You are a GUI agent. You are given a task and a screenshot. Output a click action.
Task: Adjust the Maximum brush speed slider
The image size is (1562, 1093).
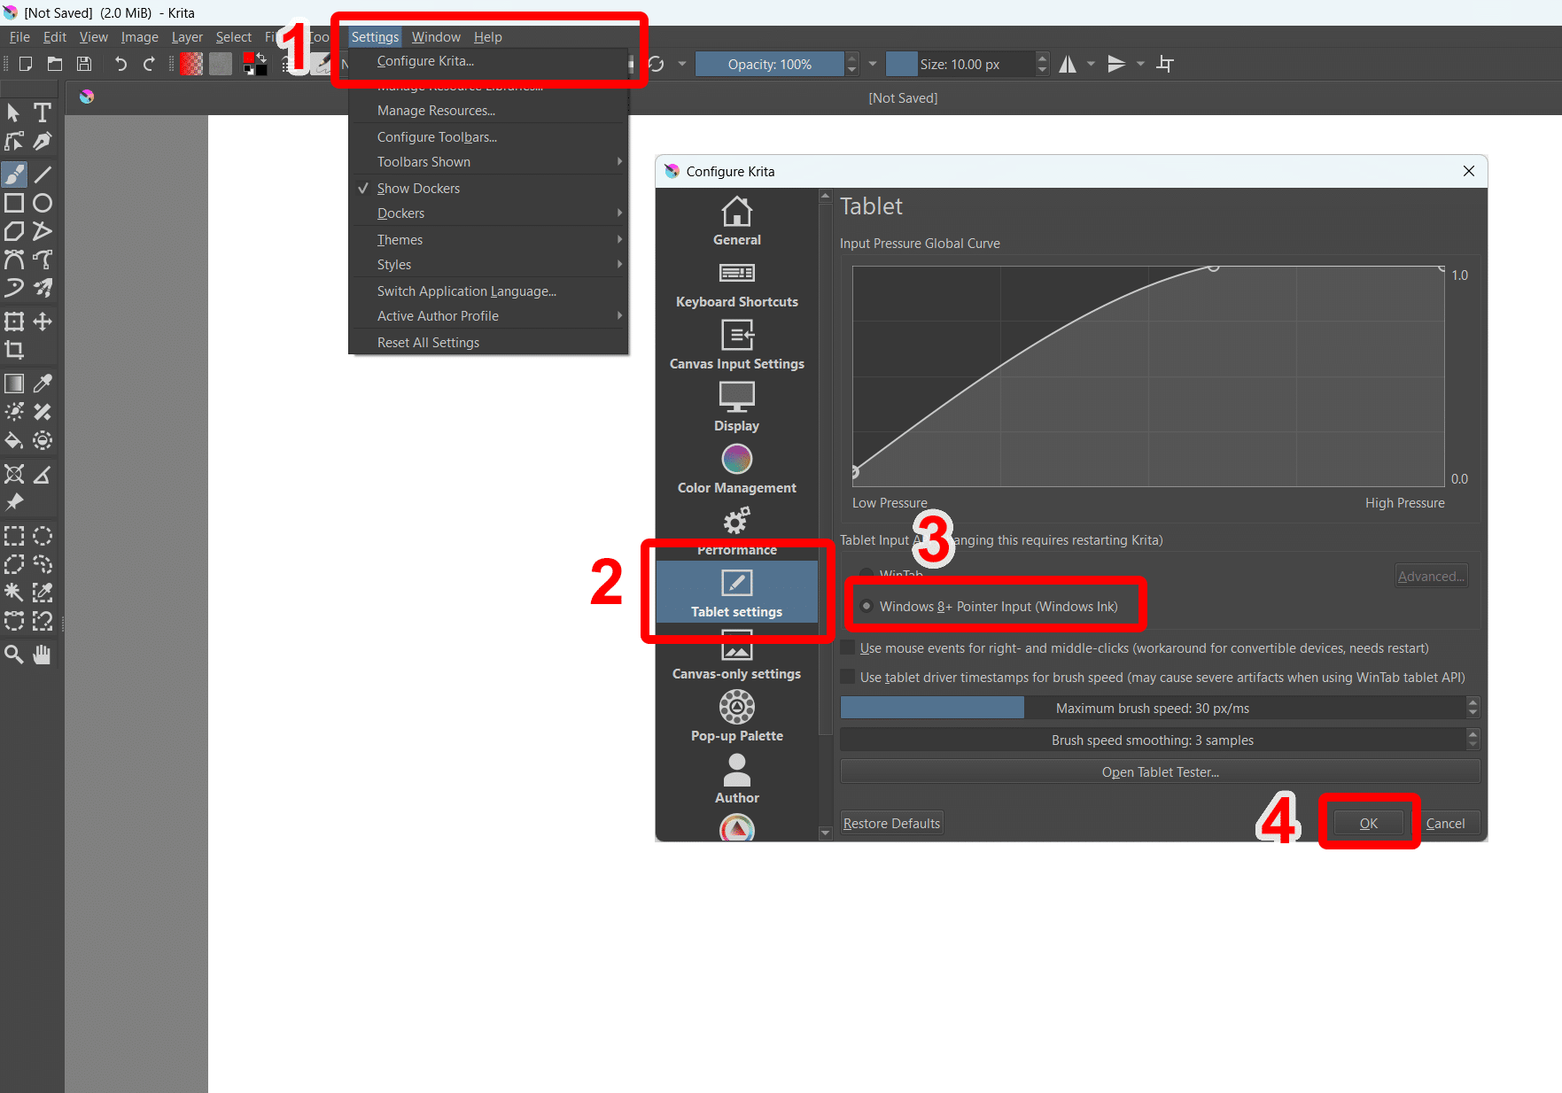pos(1152,709)
